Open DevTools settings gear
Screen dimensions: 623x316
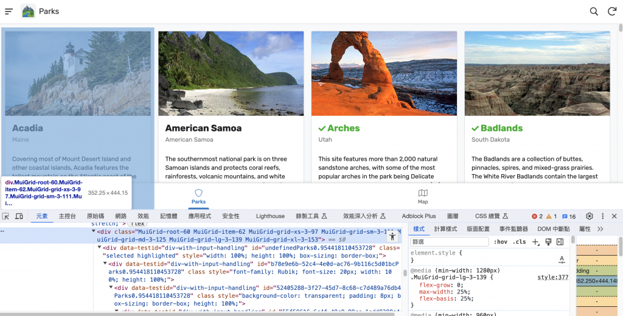tap(589, 216)
